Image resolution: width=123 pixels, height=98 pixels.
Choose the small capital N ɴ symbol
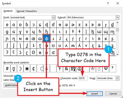pos(20,39)
